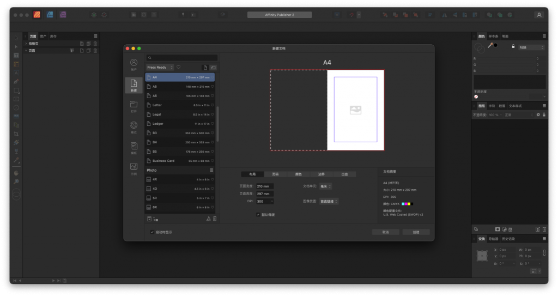Screen dimensions: 558x296
Task: Select the 4R photo preset
Action: [x=180, y=179]
